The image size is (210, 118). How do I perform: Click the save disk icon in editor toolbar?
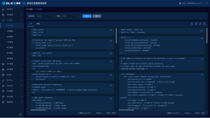(x=196, y=24)
